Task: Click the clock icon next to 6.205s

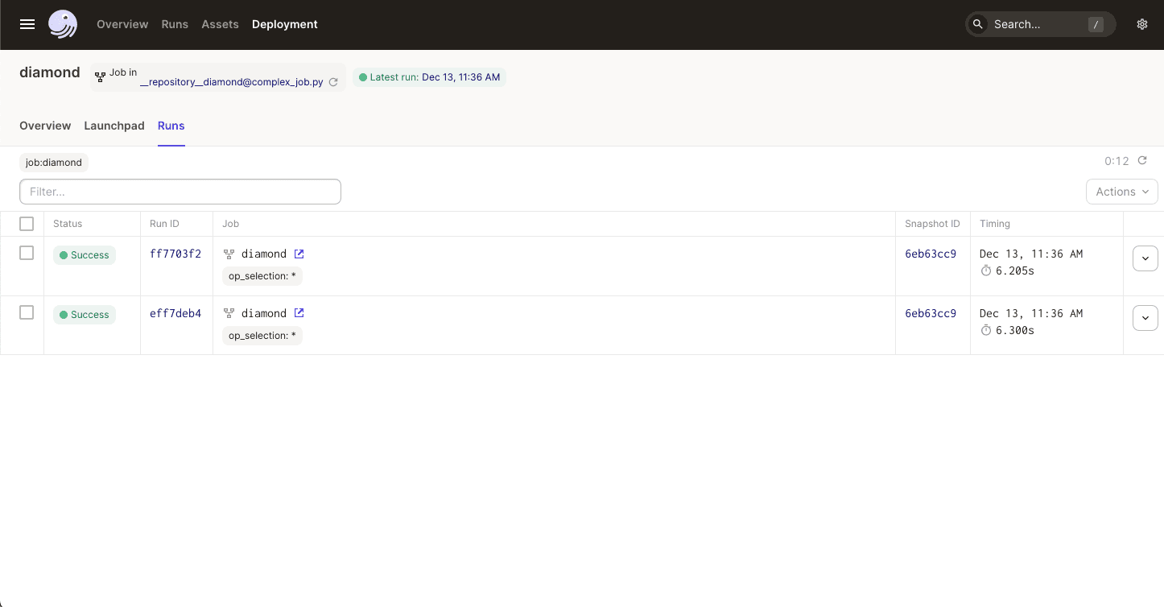Action: (x=986, y=270)
